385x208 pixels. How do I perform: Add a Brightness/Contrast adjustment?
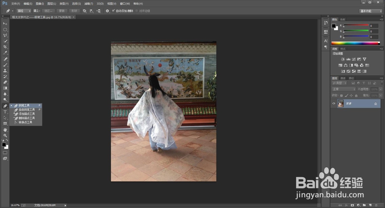pos(343,59)
